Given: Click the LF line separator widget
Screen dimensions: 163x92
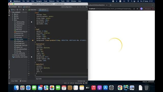Looking at the screenshot, I should pos(68,83).
